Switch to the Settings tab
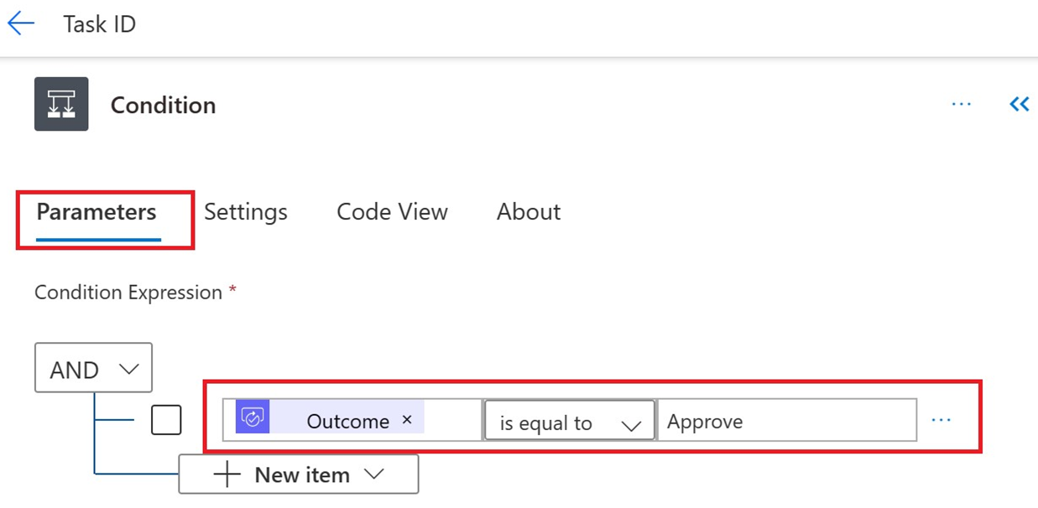 [246, 213]
